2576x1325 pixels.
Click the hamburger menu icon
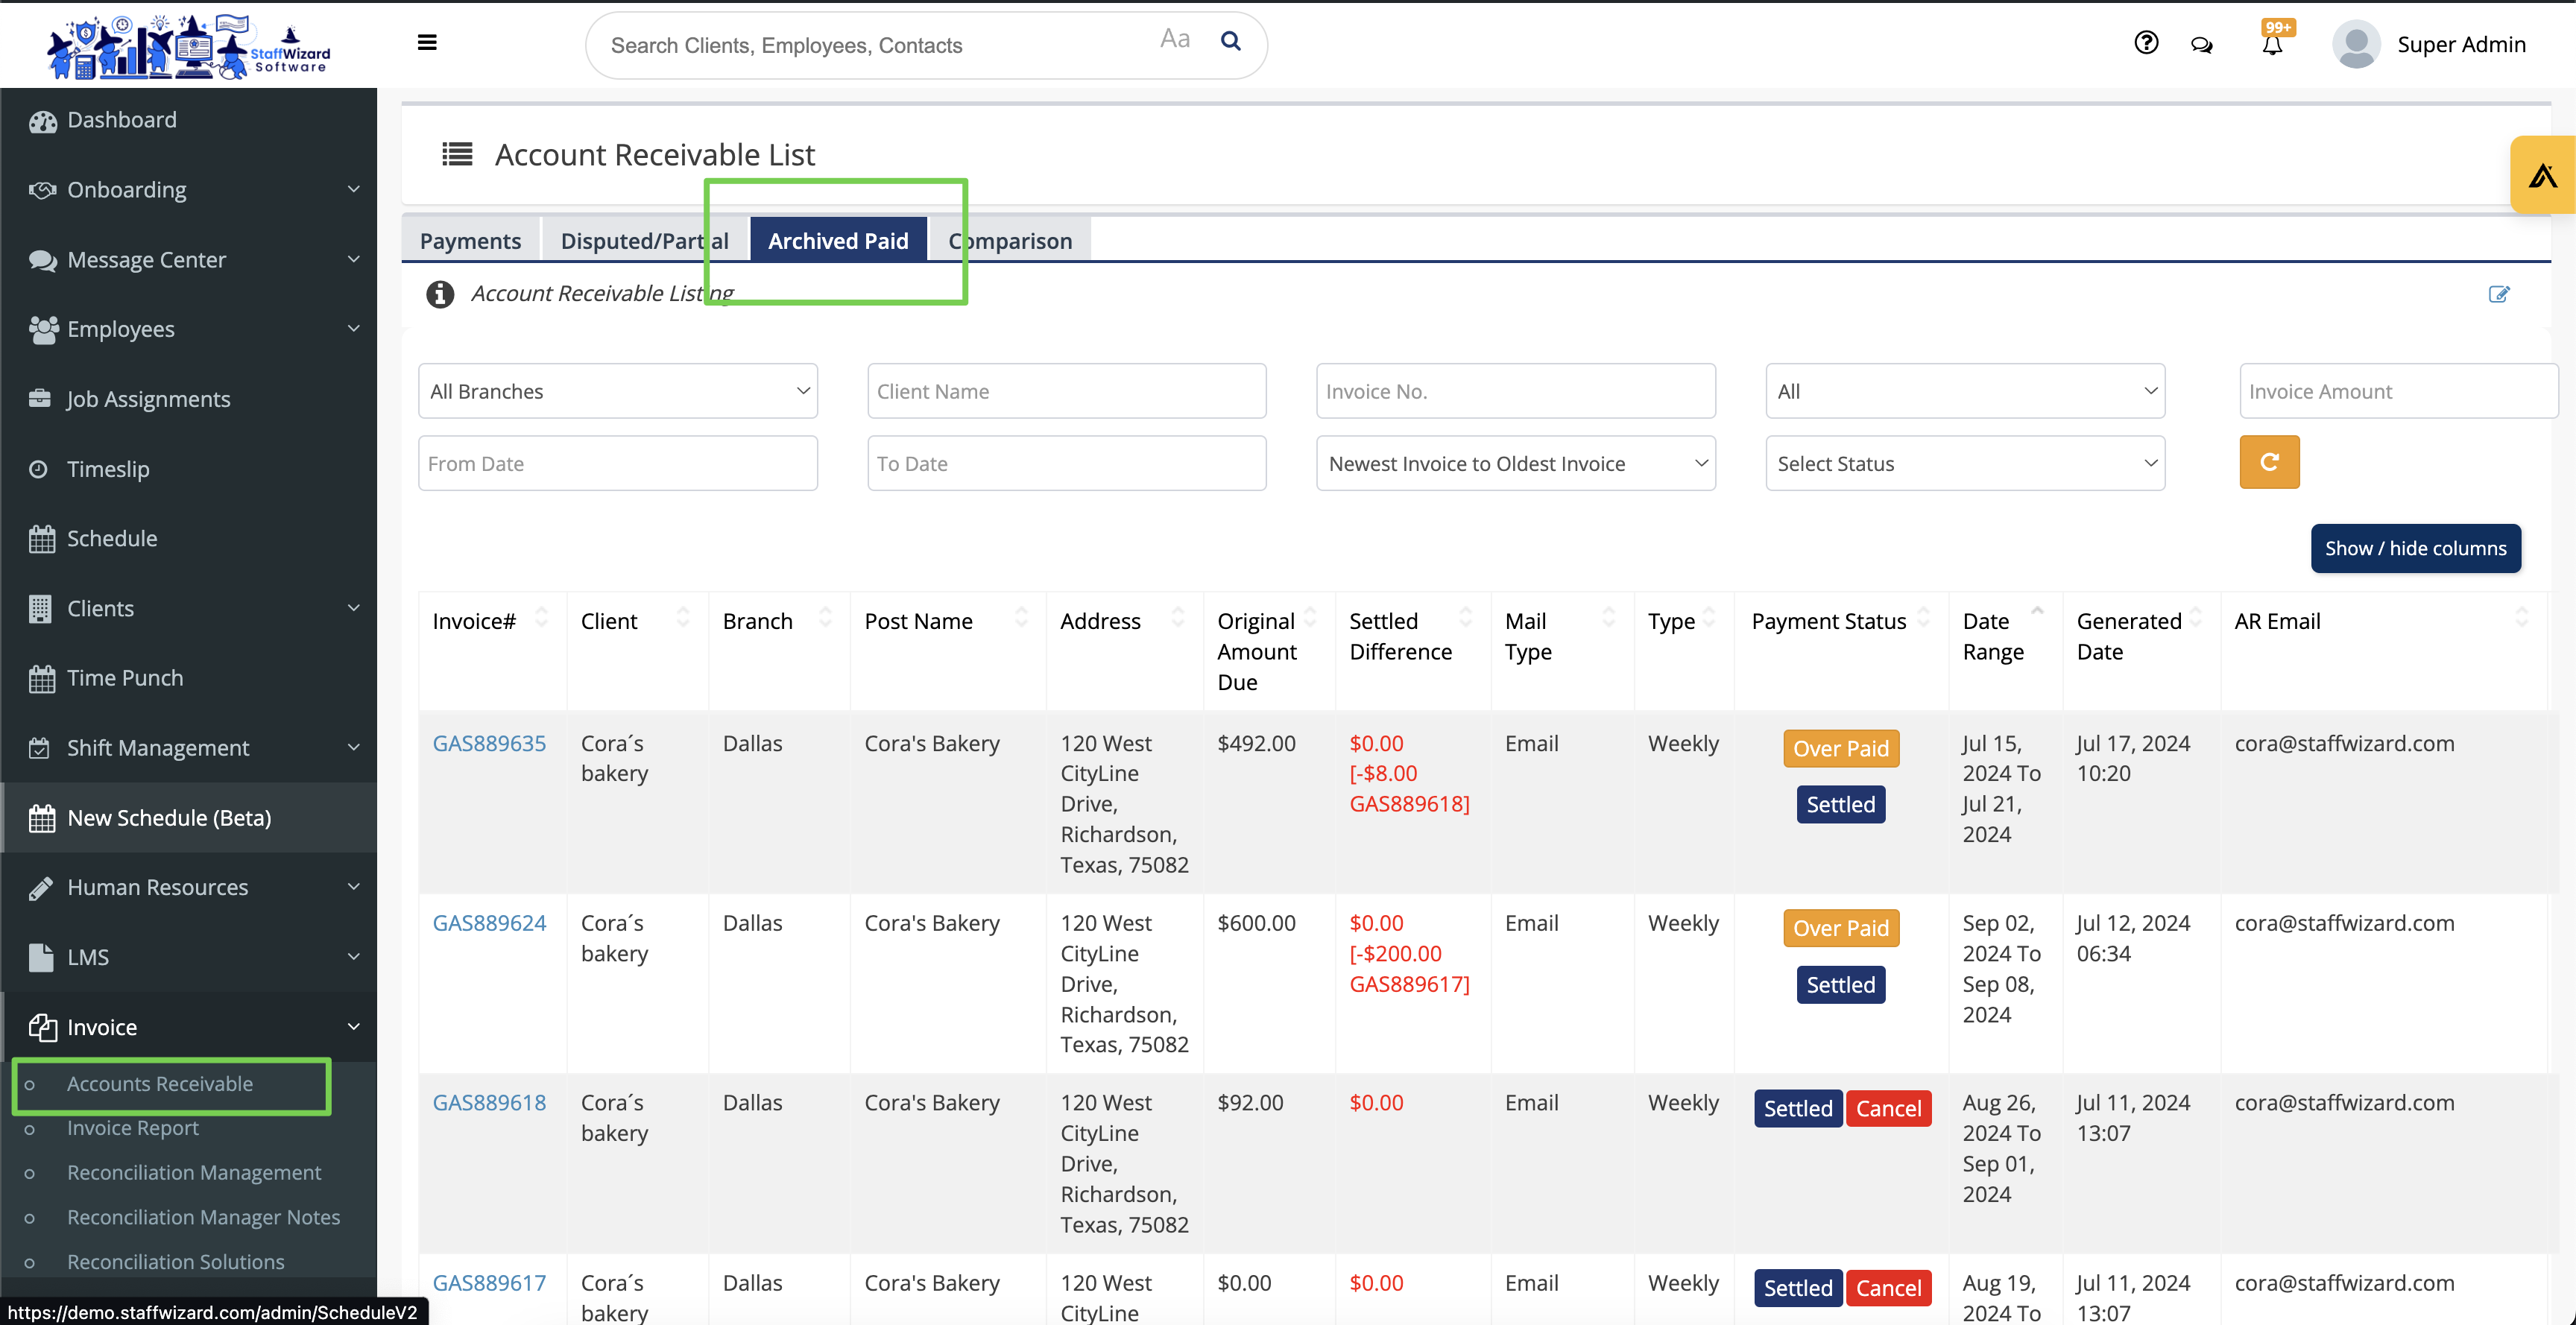(427, 42)
